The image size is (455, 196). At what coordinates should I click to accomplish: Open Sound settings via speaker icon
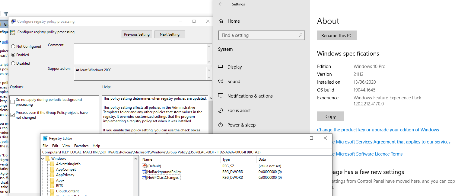pyautogui.click(x=221, y=81)
